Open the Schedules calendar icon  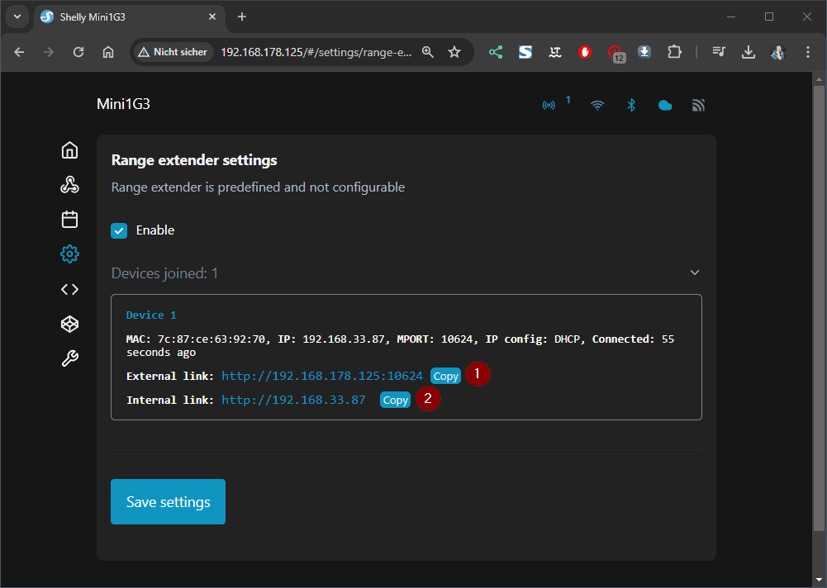coord(70,219)
